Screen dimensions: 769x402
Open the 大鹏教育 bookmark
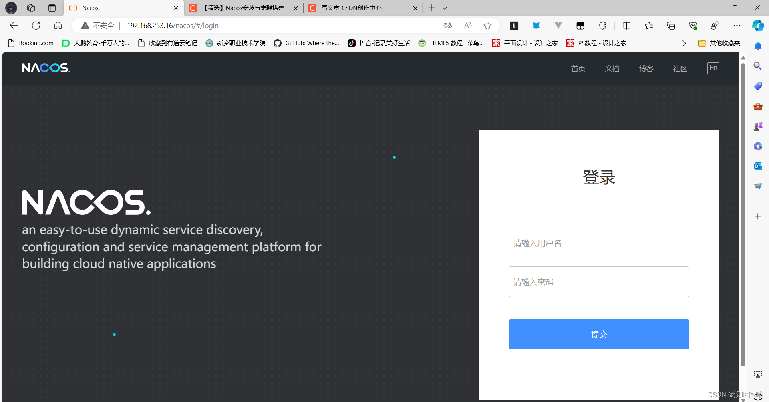95,43
